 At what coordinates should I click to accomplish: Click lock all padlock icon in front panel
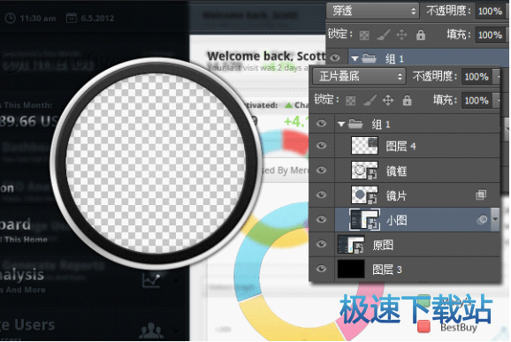coord(407,101)
